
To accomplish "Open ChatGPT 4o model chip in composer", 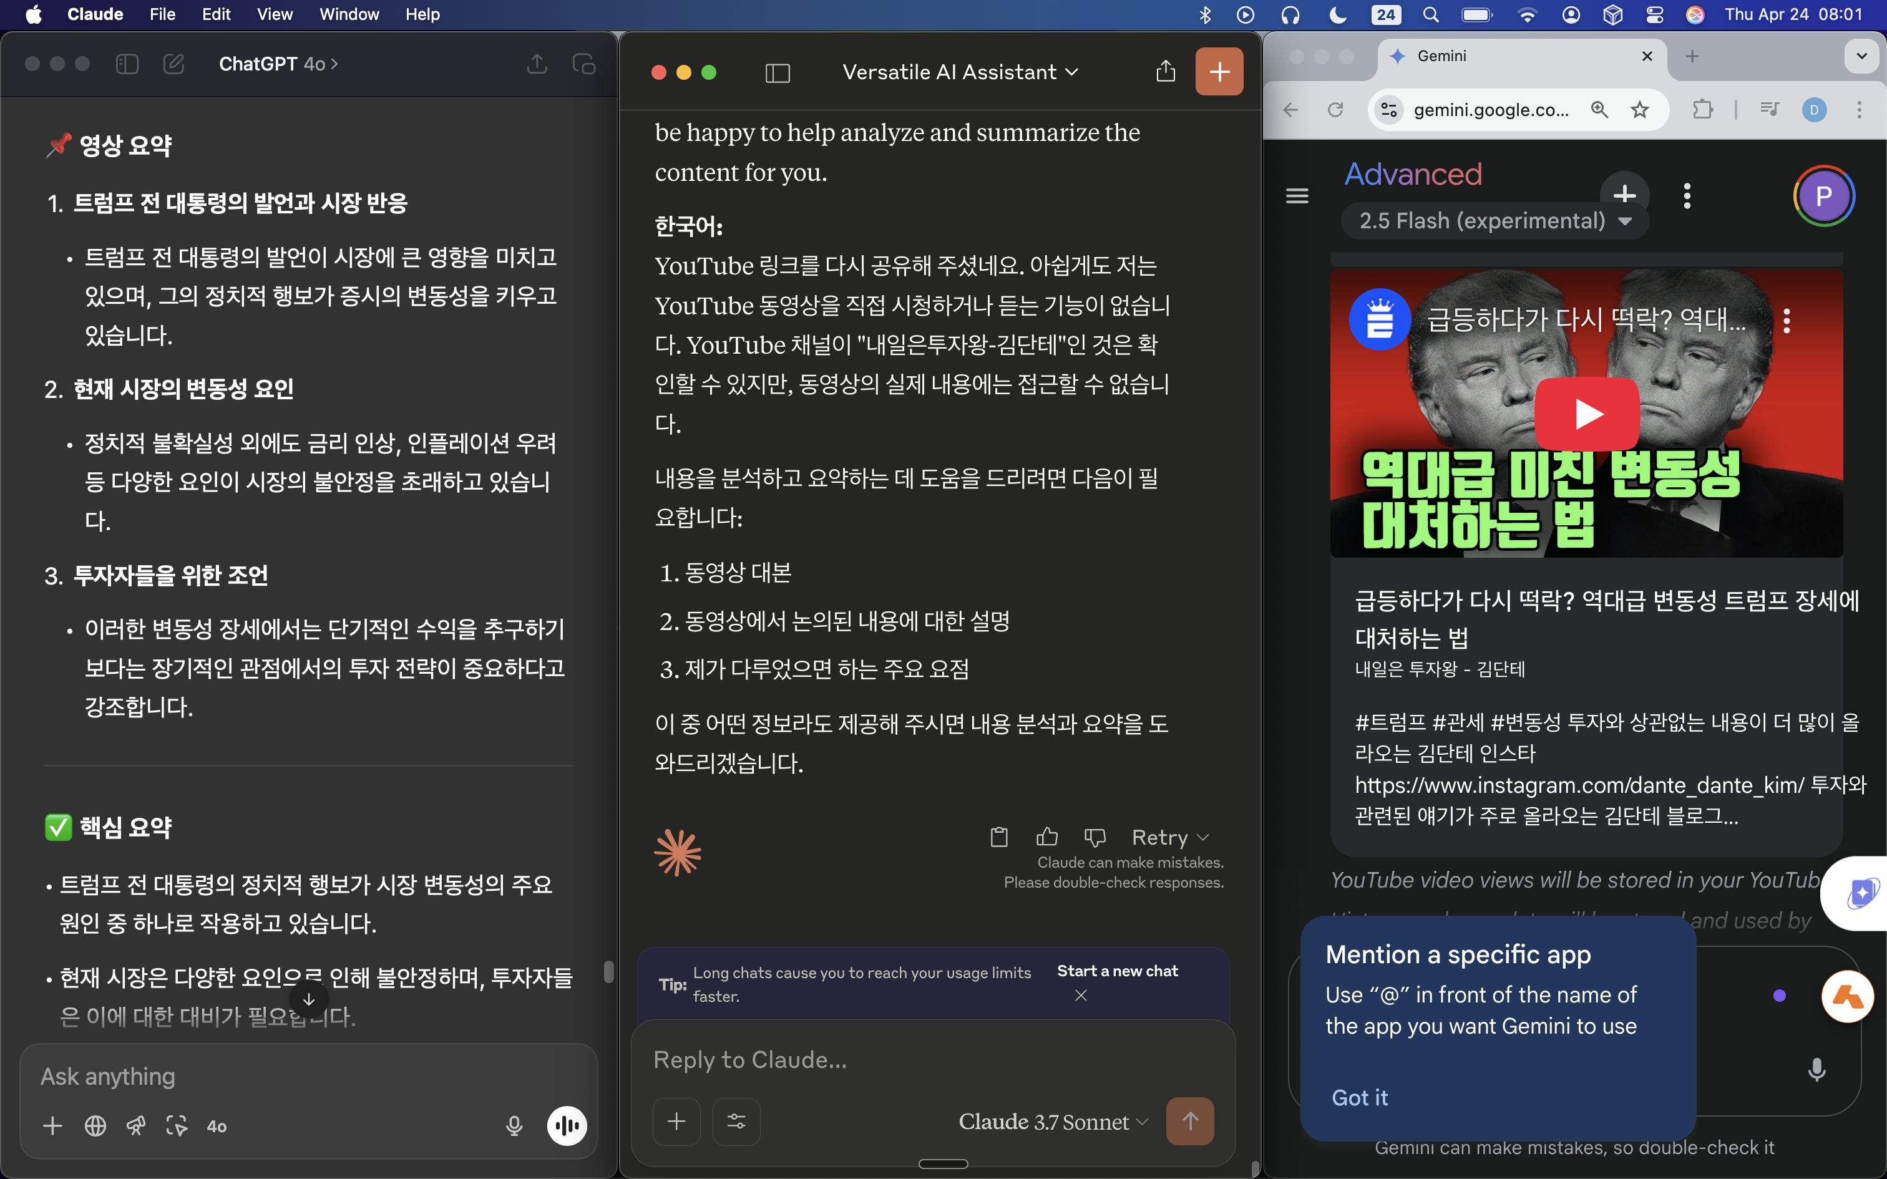I will 217,1126.
